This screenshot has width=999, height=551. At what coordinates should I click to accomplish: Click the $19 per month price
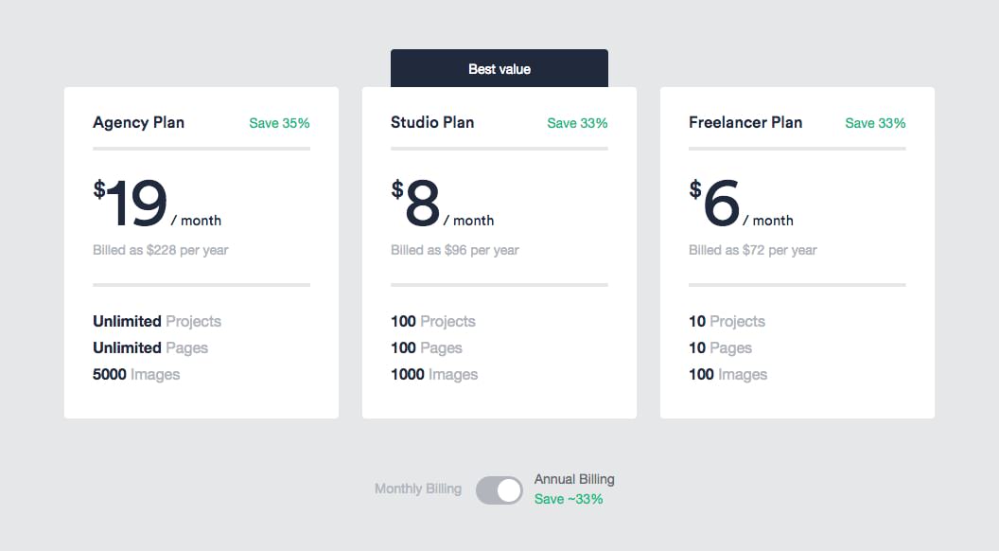156,205
